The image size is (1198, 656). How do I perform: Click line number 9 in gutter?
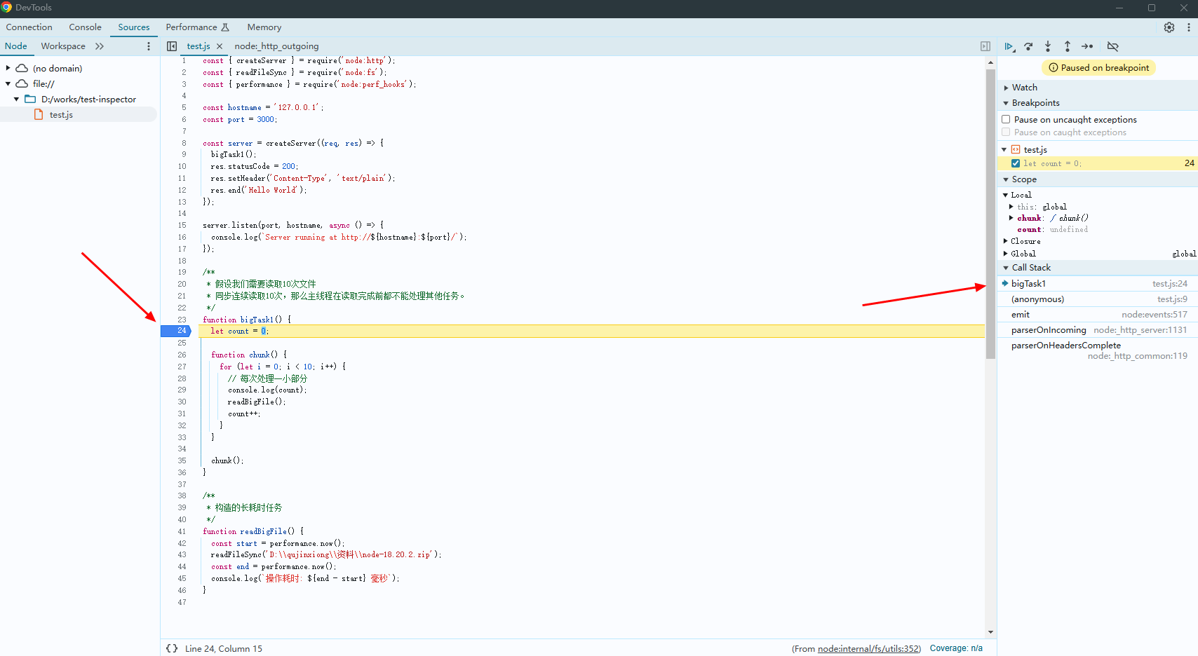pos(184,154)
